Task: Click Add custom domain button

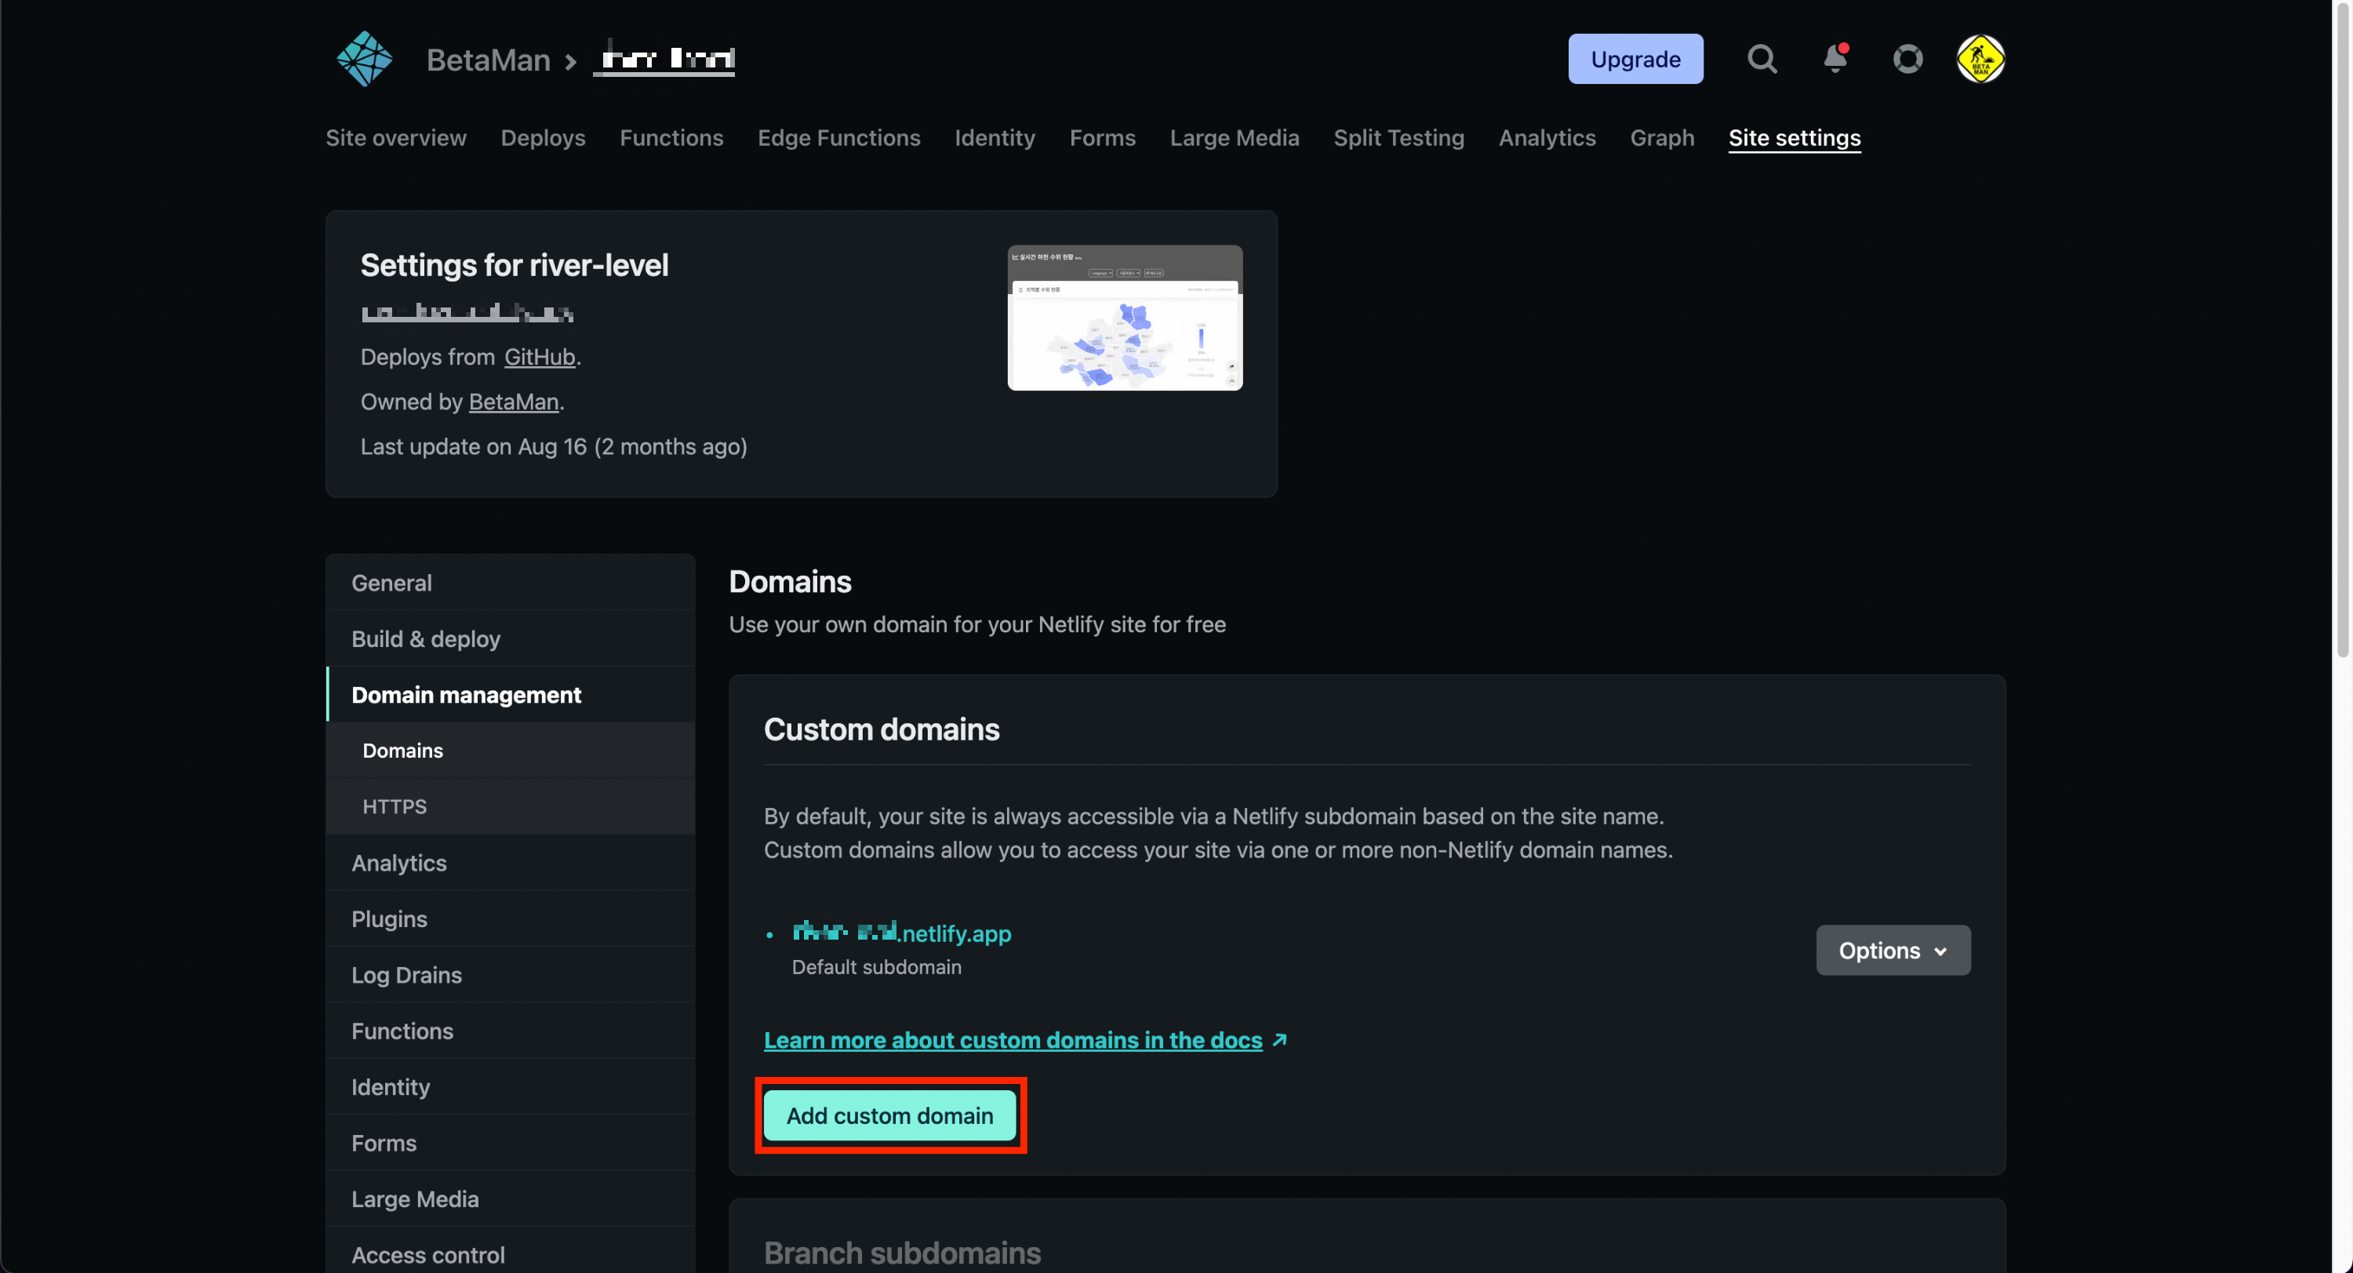Action: coord(889,1116)
